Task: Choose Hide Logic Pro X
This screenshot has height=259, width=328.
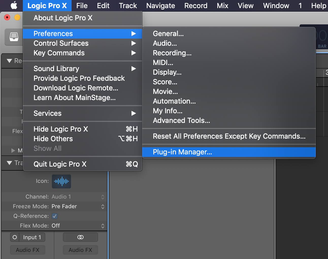Action: (x=83, y=129)
